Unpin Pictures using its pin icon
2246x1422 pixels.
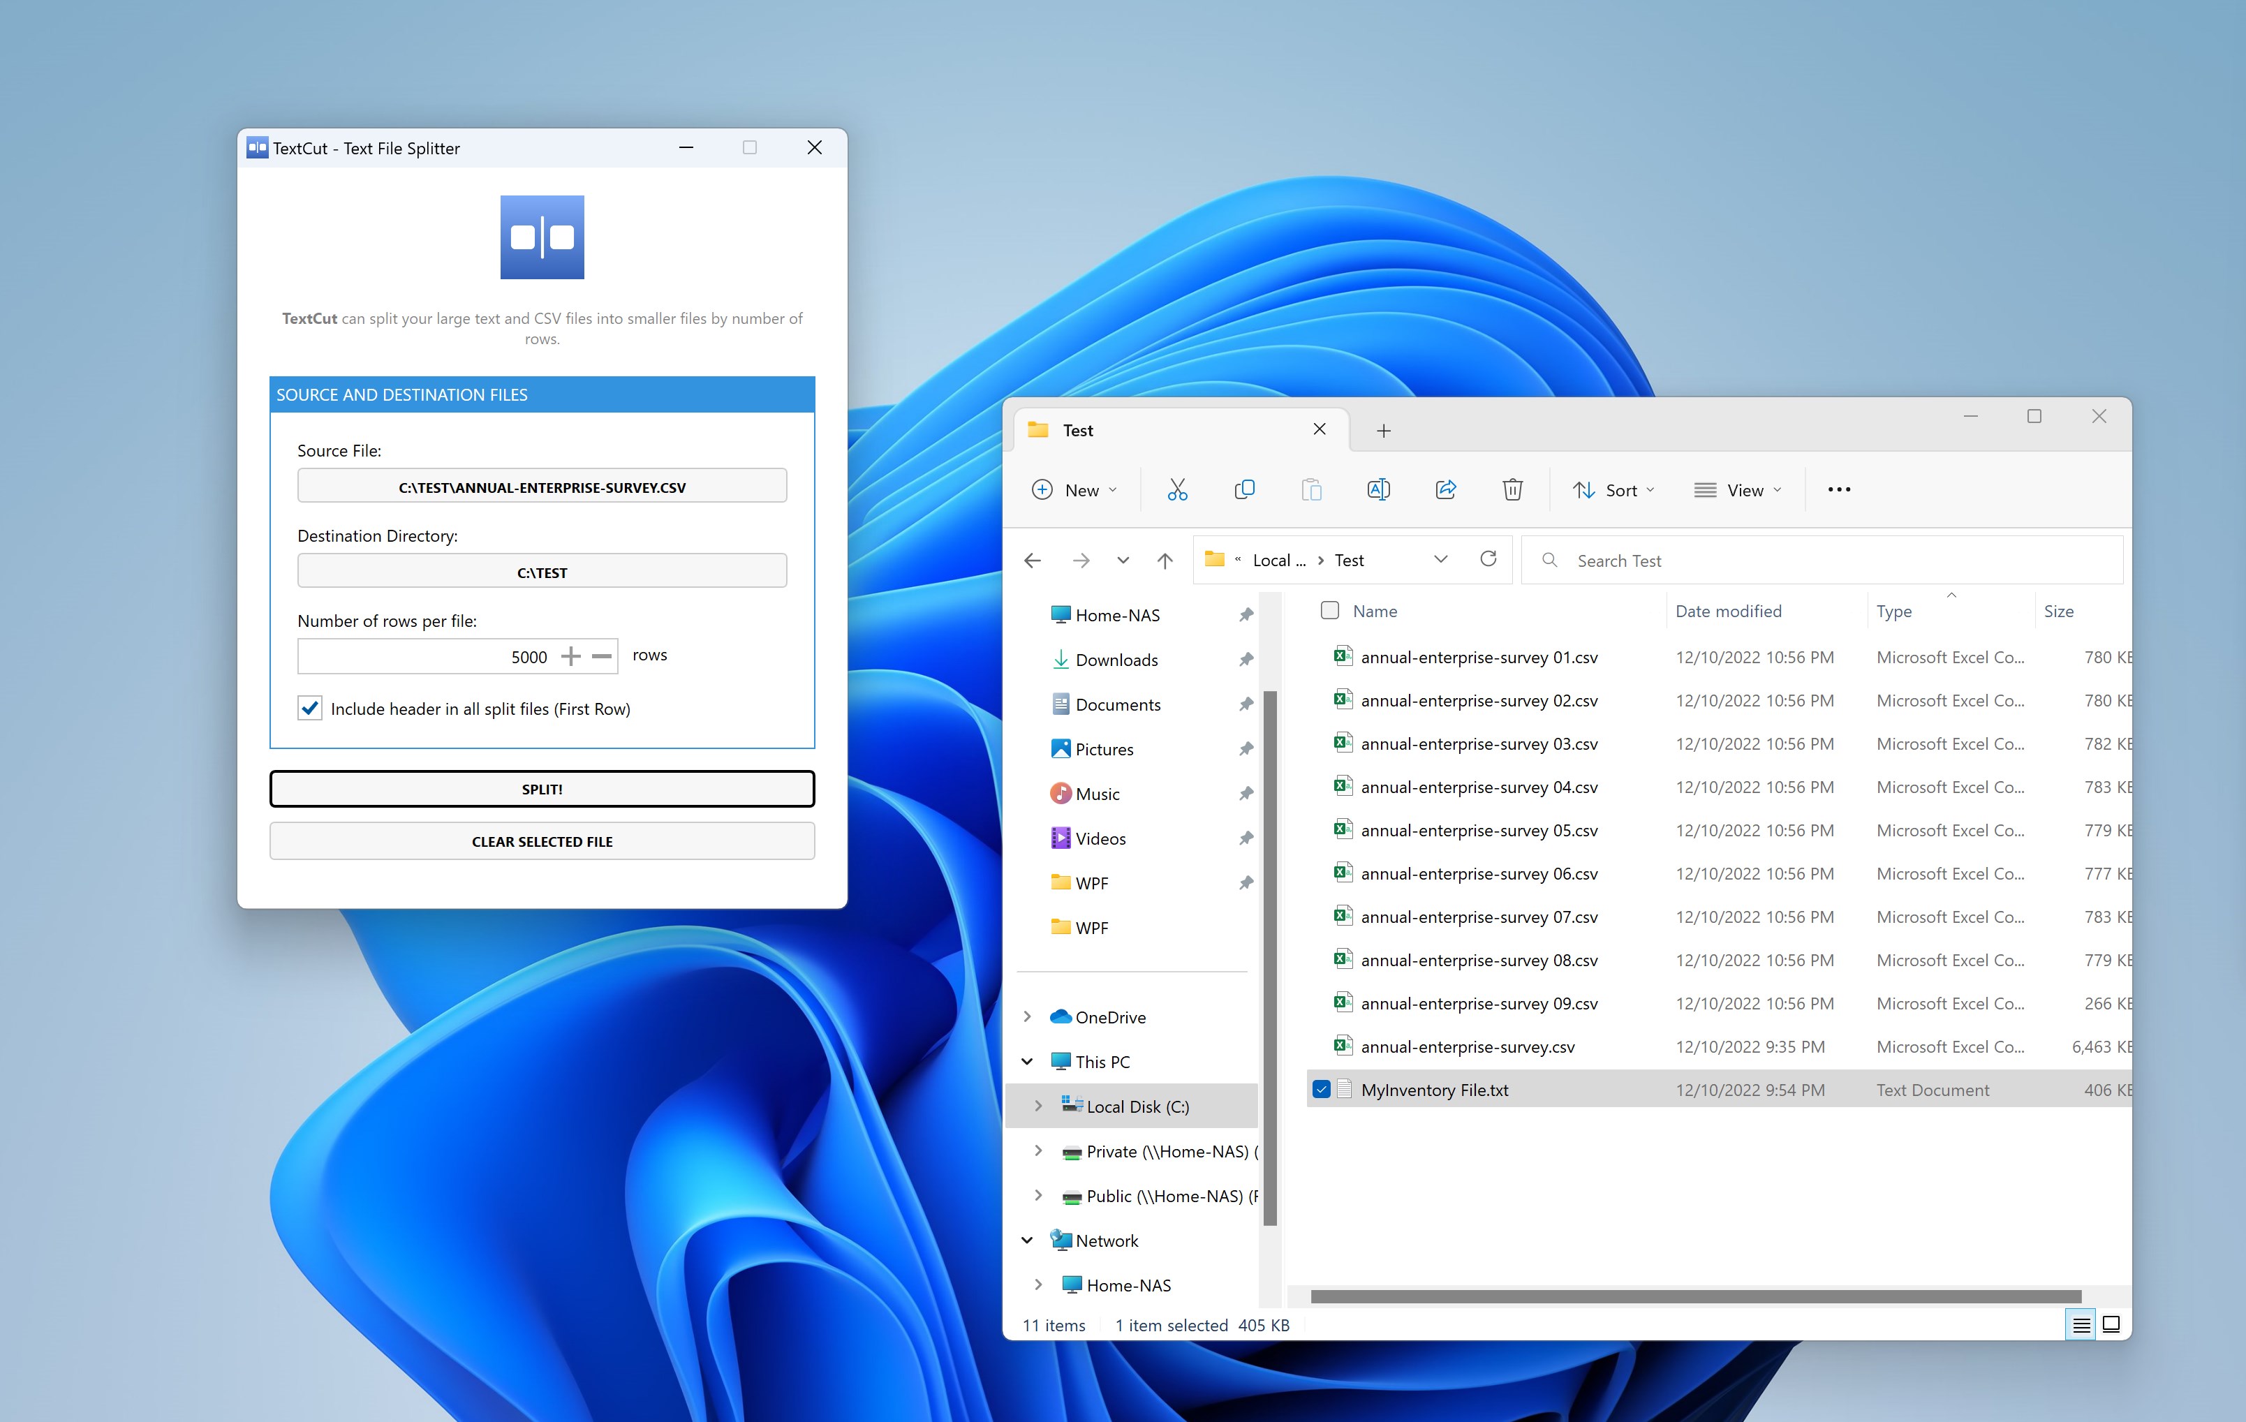pos(1246,750)
